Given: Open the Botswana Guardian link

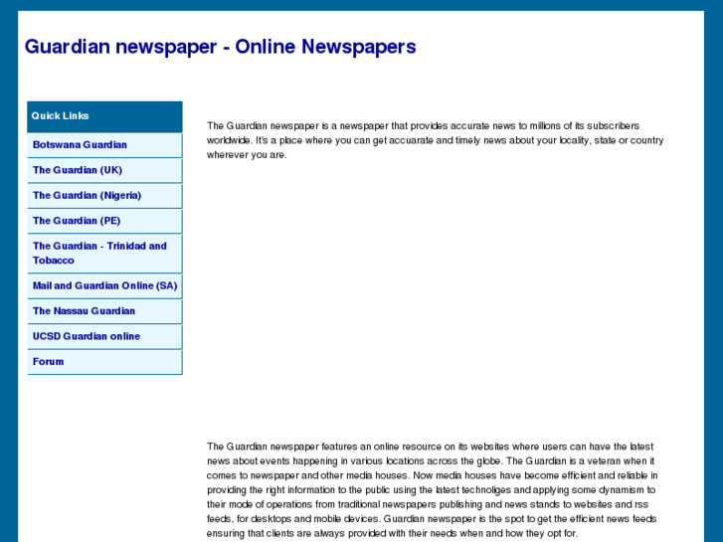Looking at the screenshot, I should (104, 145).
